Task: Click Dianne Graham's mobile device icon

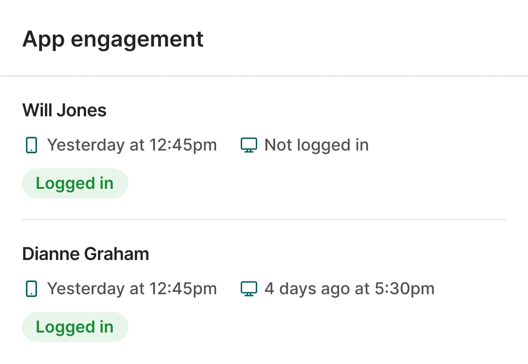Action: (31, 289)
